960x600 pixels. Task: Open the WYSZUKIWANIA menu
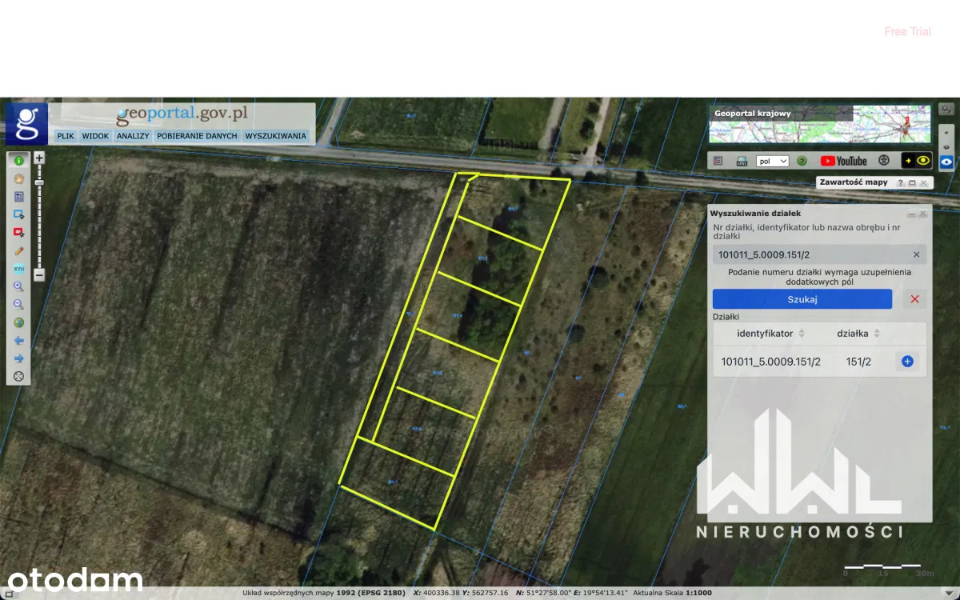tap(275, 136)
